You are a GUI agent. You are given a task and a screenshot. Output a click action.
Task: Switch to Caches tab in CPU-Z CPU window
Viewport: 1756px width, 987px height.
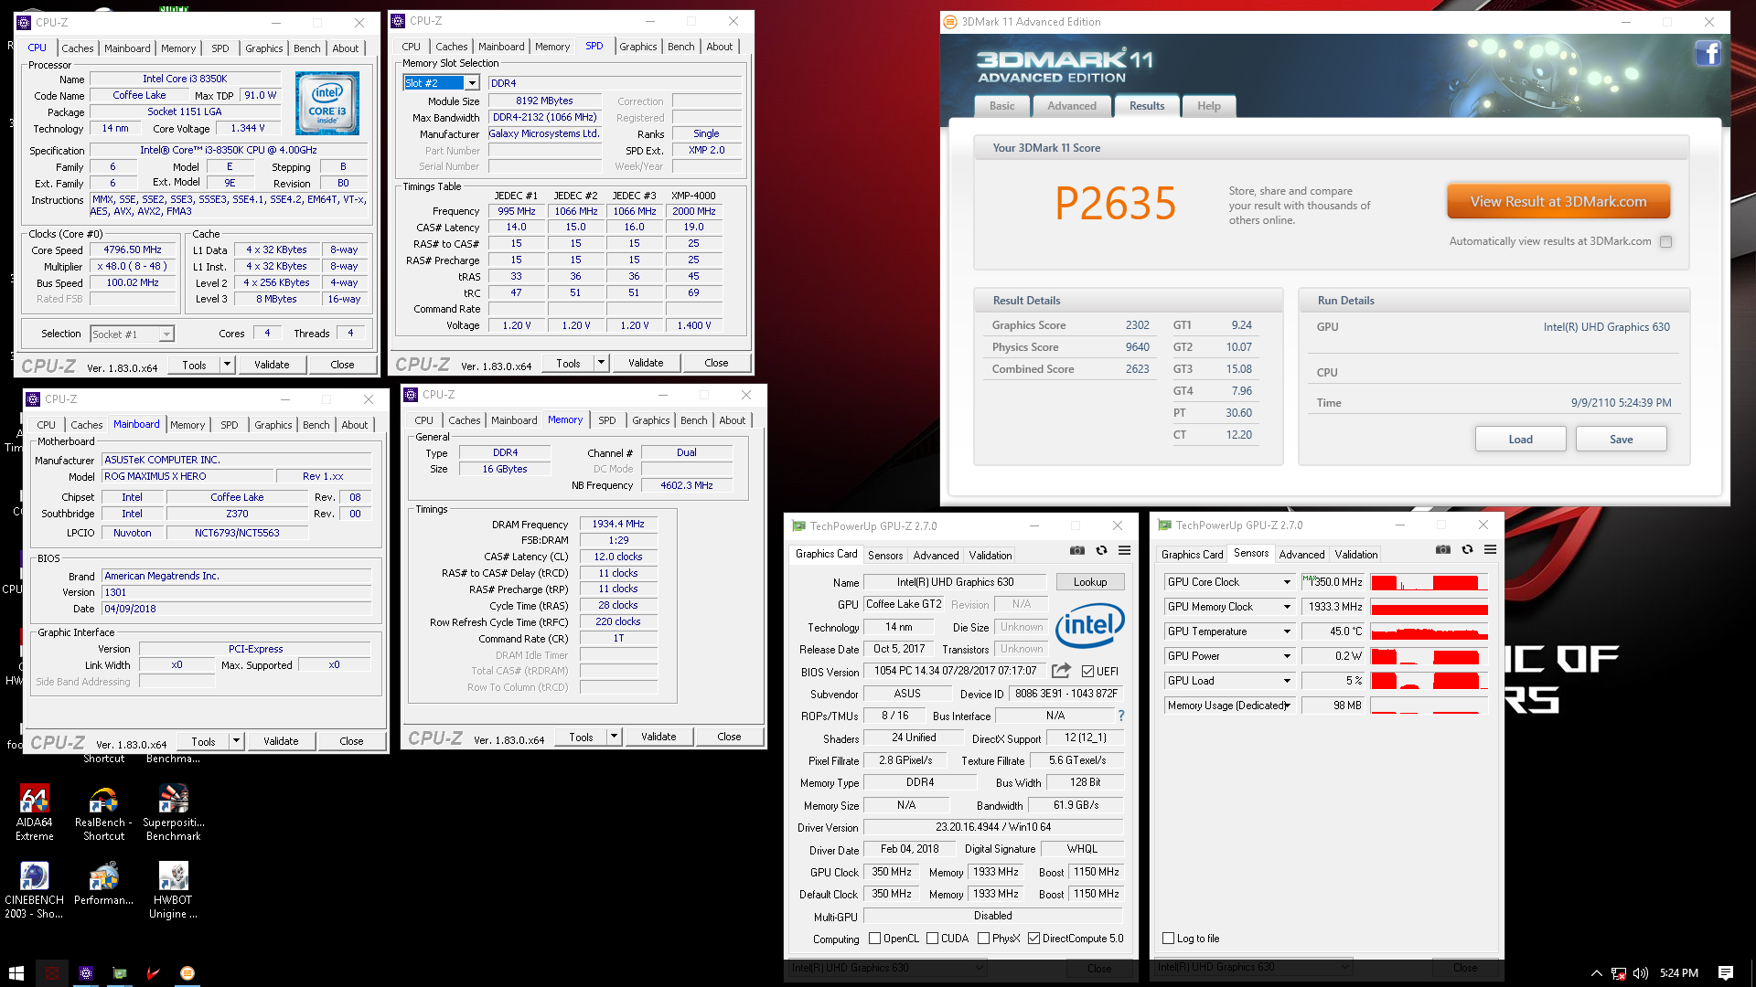tap(78, 48)
